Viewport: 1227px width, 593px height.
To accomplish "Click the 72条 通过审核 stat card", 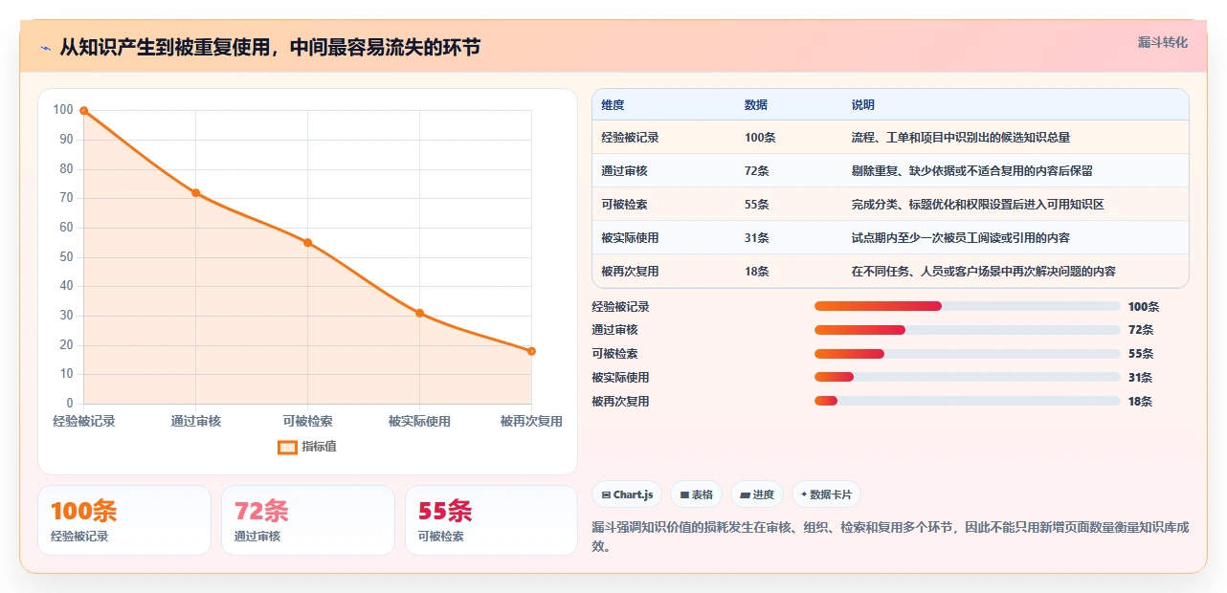I will [308, 520].
